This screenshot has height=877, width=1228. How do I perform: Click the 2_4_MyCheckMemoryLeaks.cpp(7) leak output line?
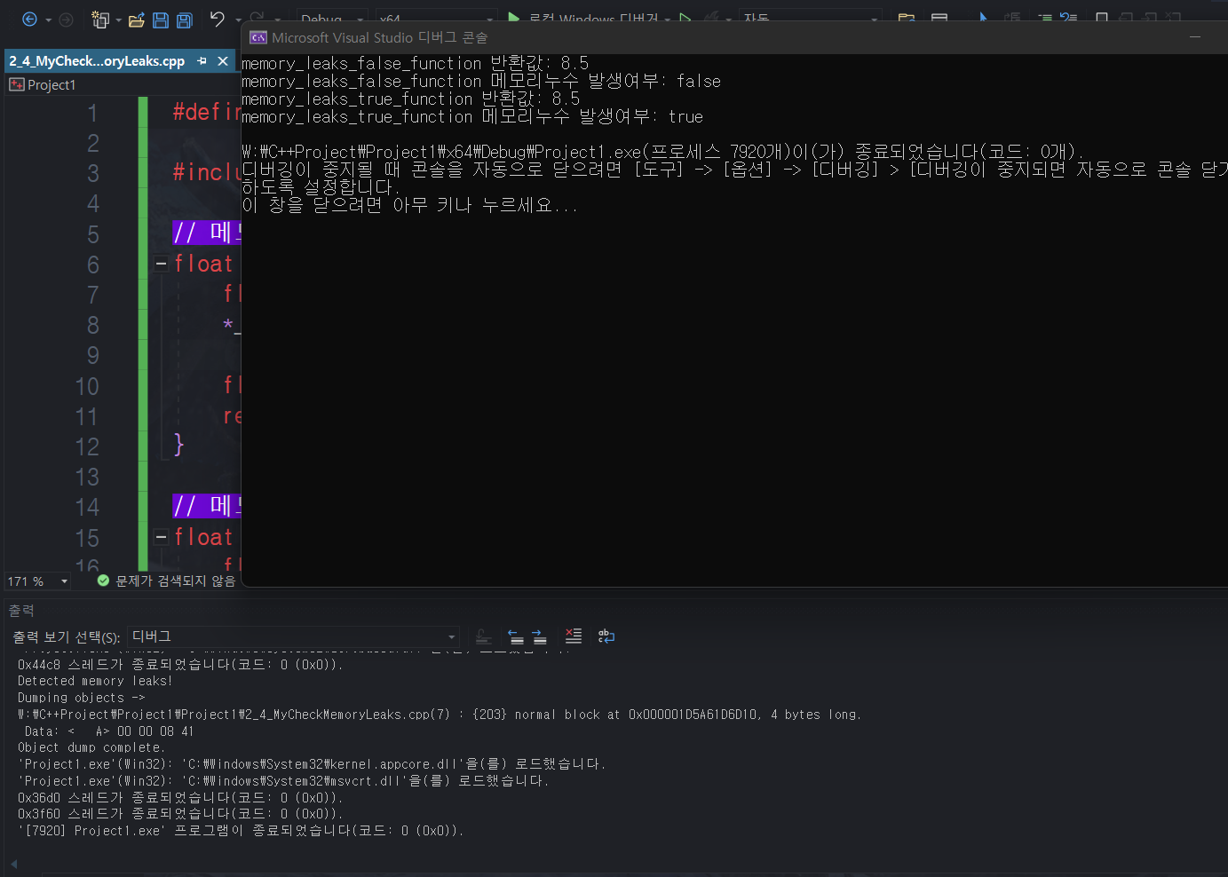440,715
